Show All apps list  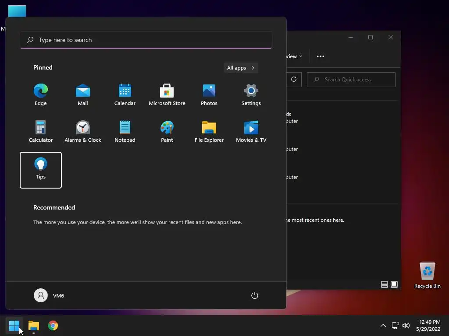tap(241, 68)
